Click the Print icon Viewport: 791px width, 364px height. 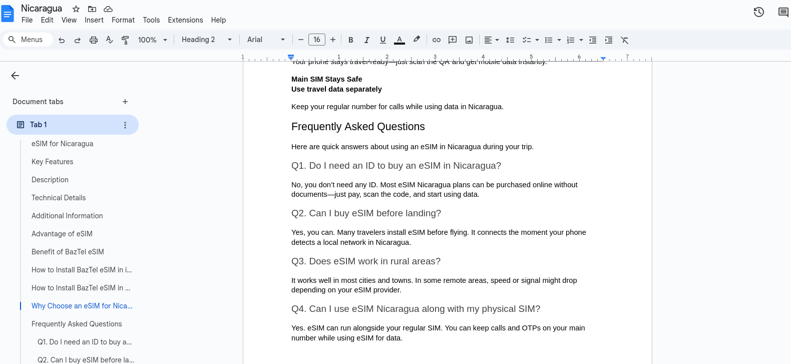pos(94,40)
